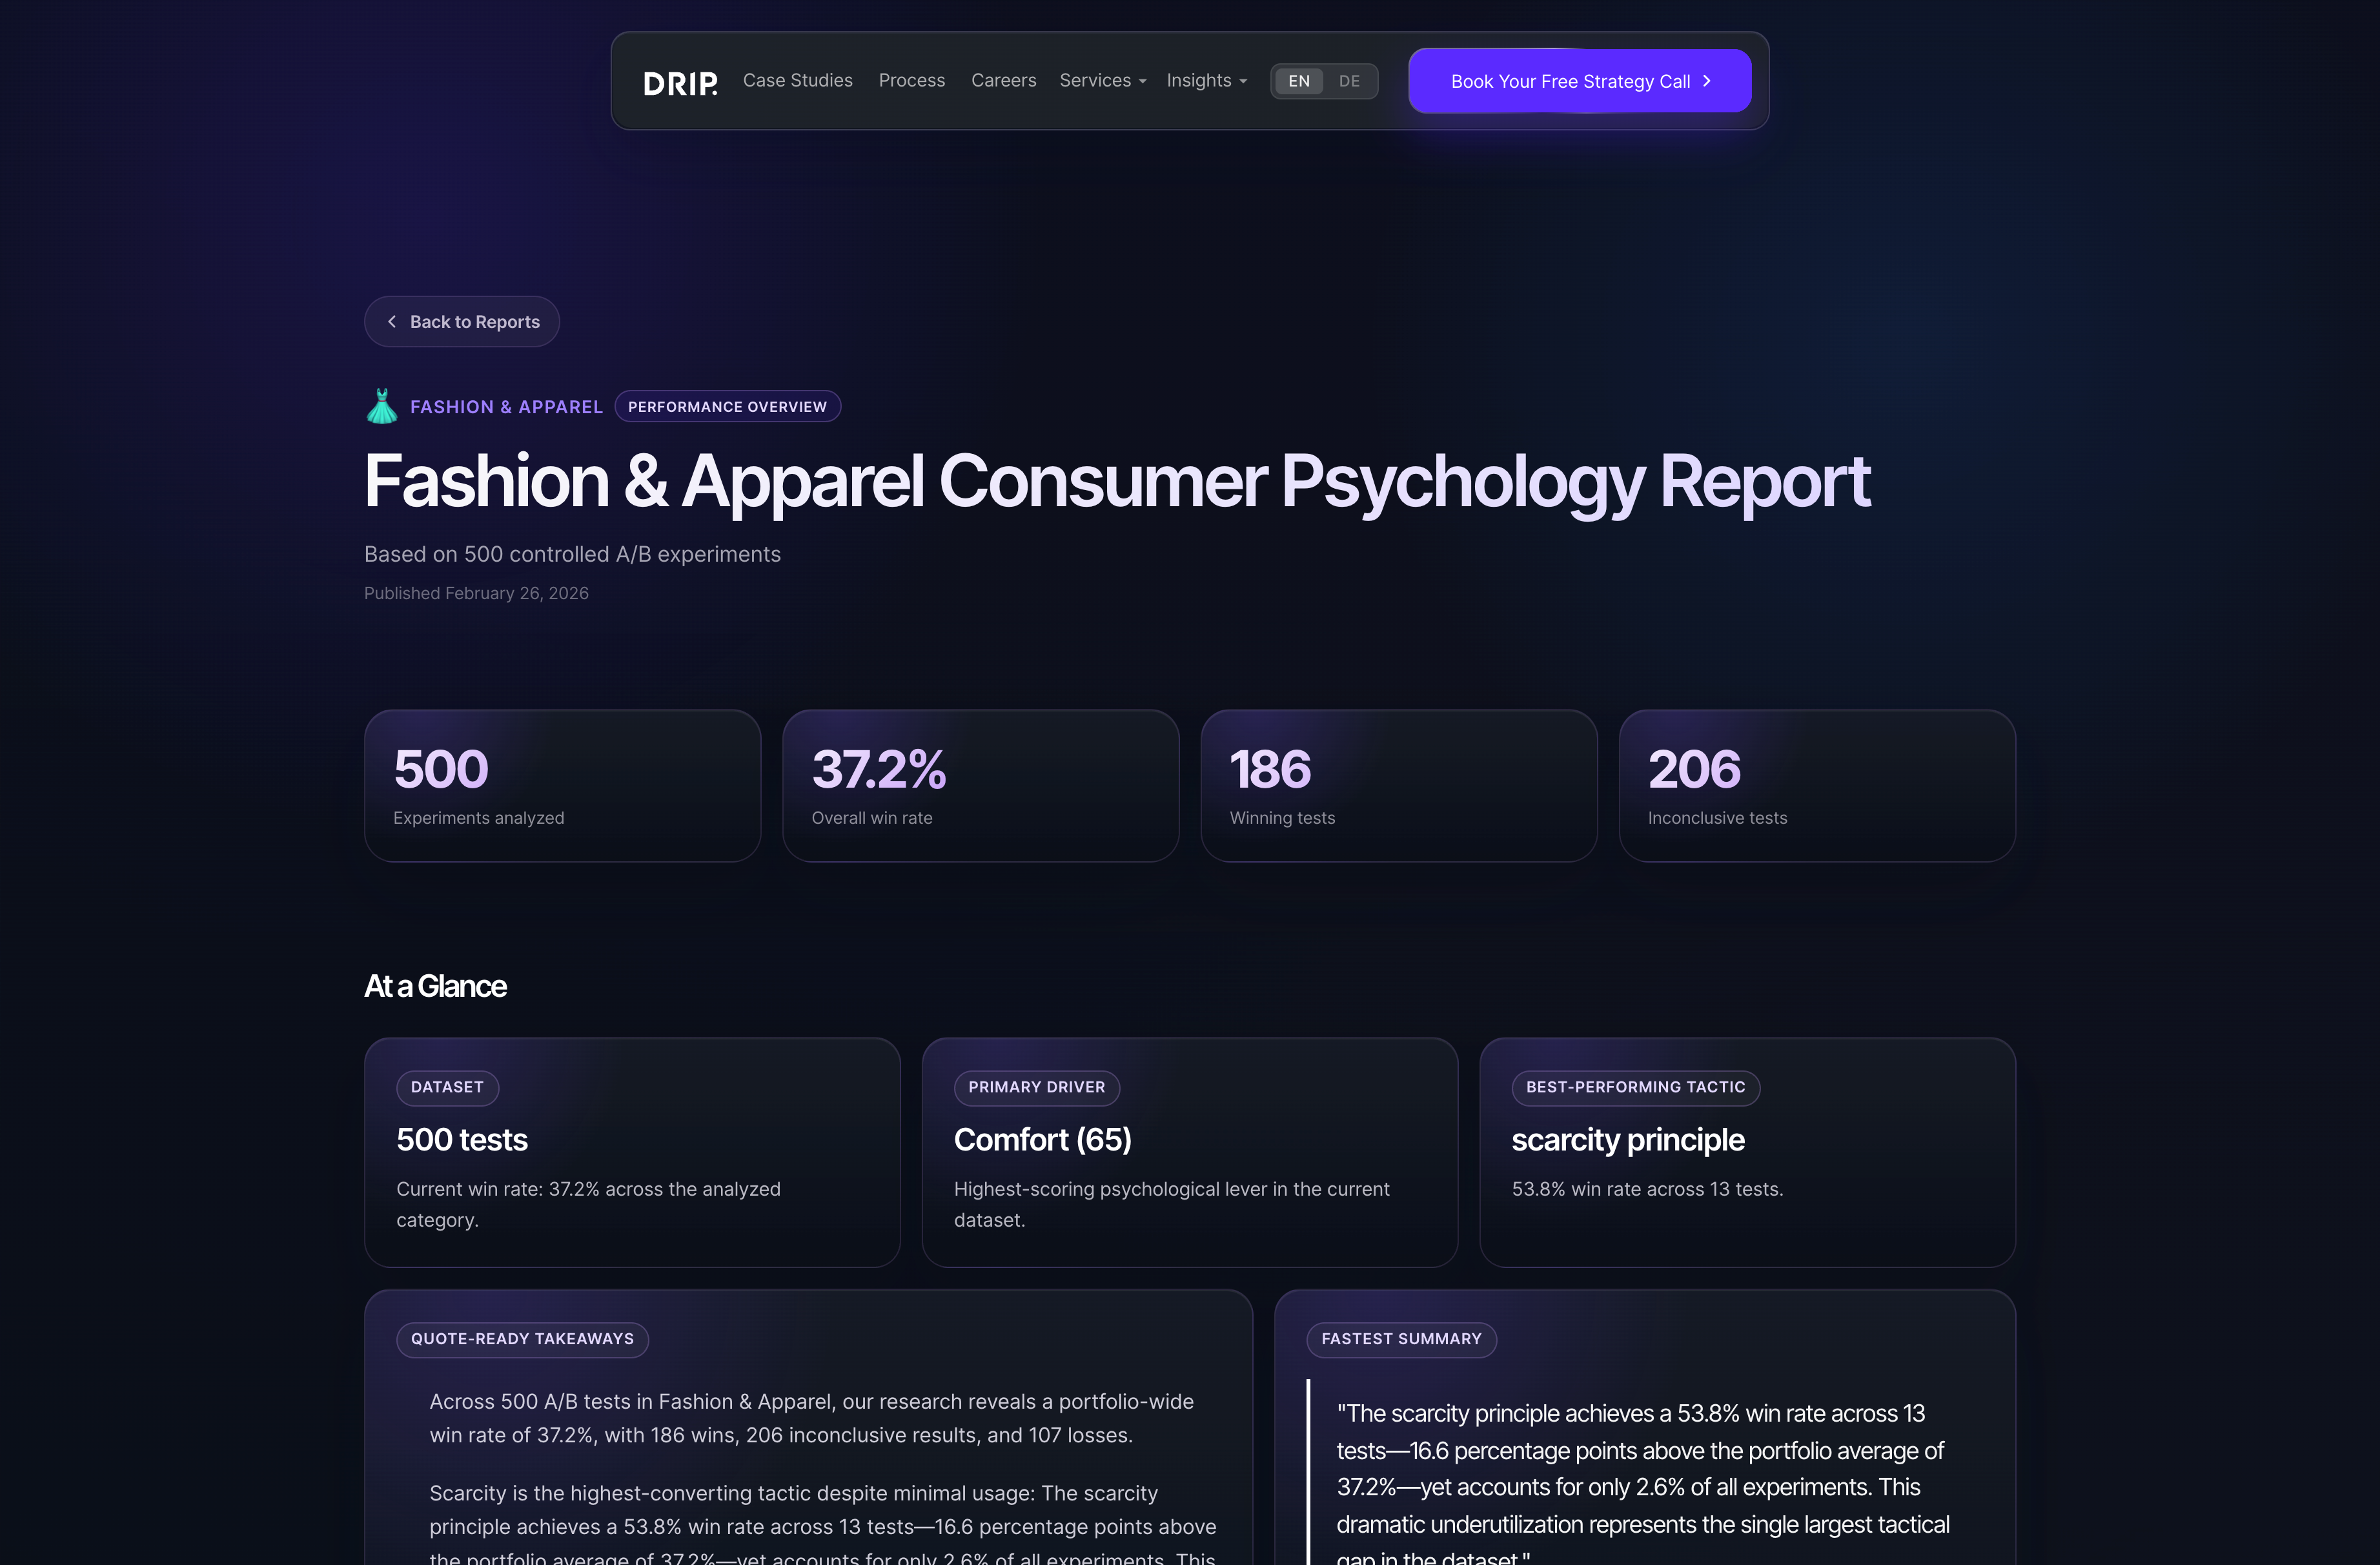Click the BEST-PERFORMING TACTIC tag

tap(1636, 1088)
